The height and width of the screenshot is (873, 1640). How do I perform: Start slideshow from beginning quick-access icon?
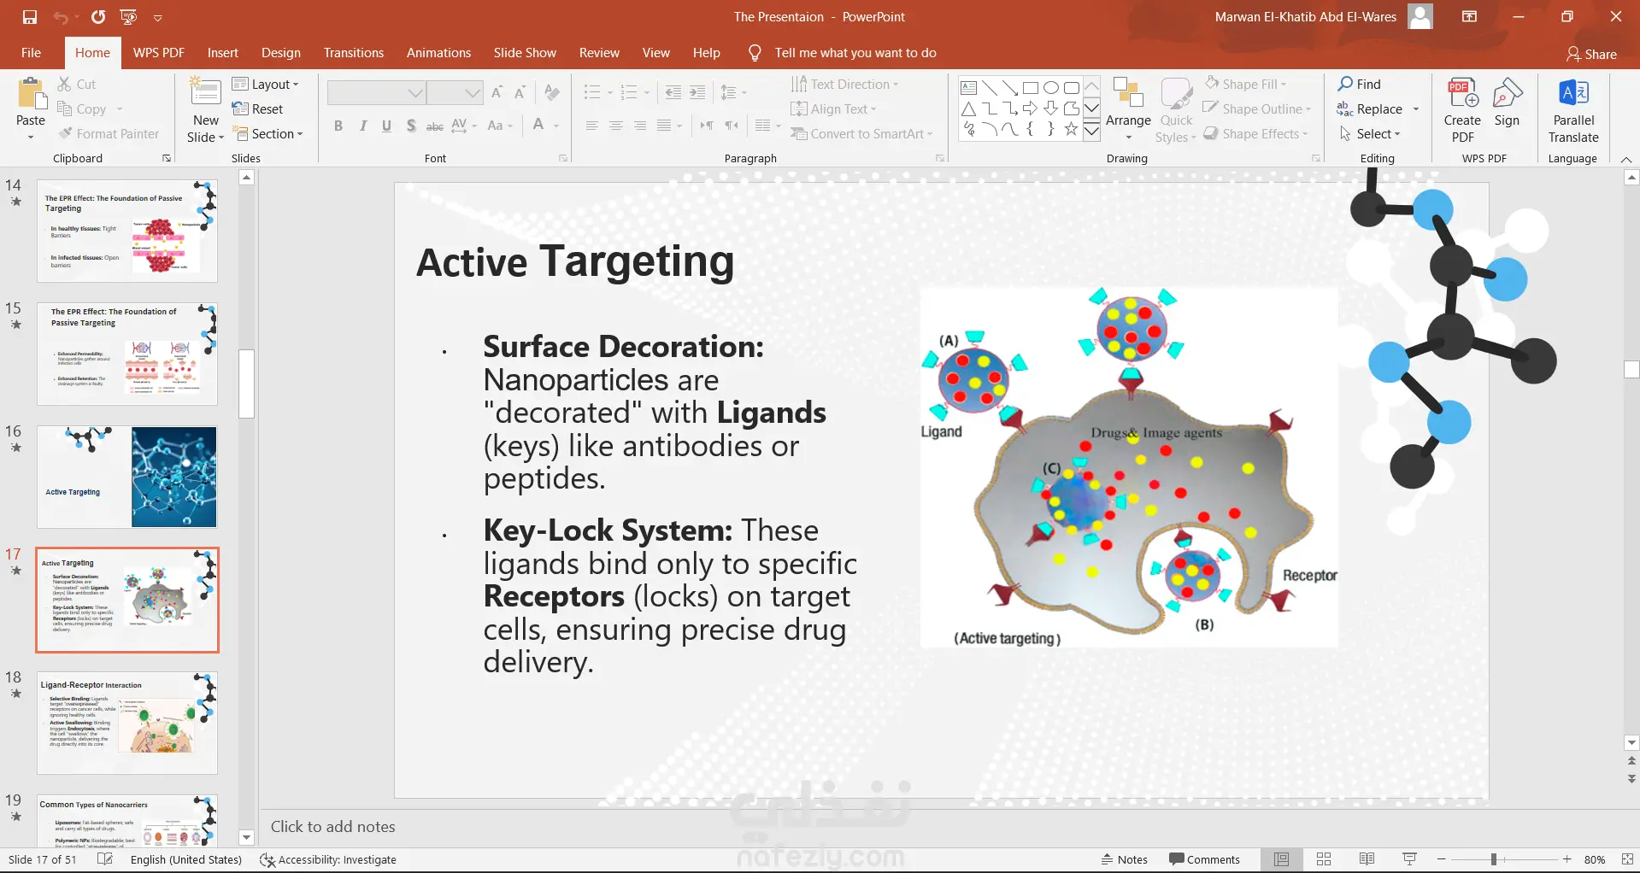(x=129, y=16)
